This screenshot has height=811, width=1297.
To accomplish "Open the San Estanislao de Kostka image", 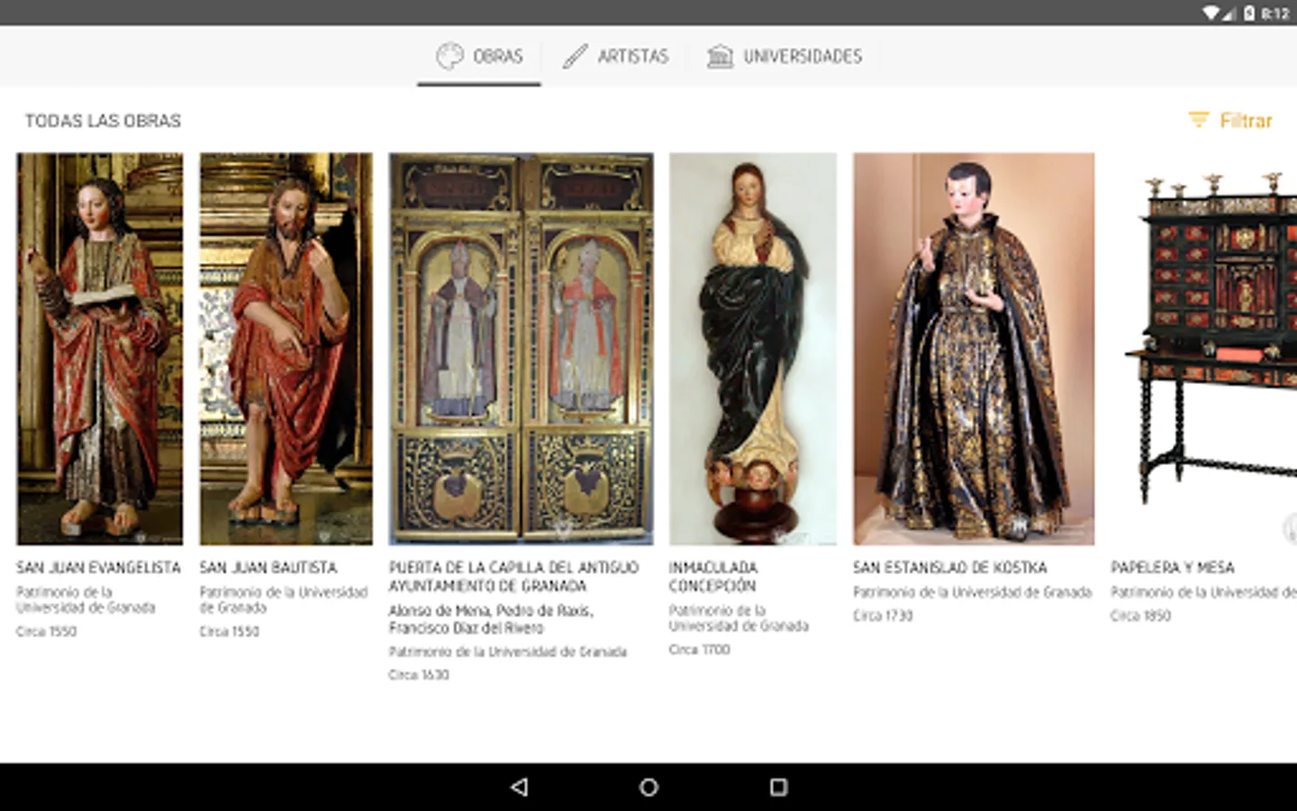I will click(x=974, y=349).
